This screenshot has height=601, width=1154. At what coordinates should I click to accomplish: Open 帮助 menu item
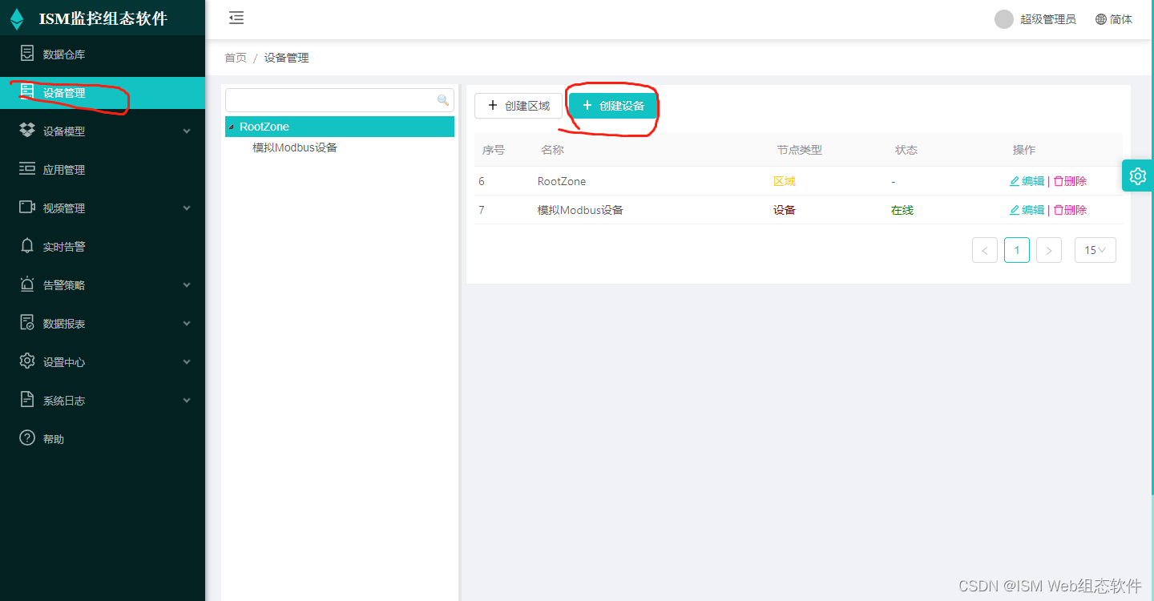point(103,439)
